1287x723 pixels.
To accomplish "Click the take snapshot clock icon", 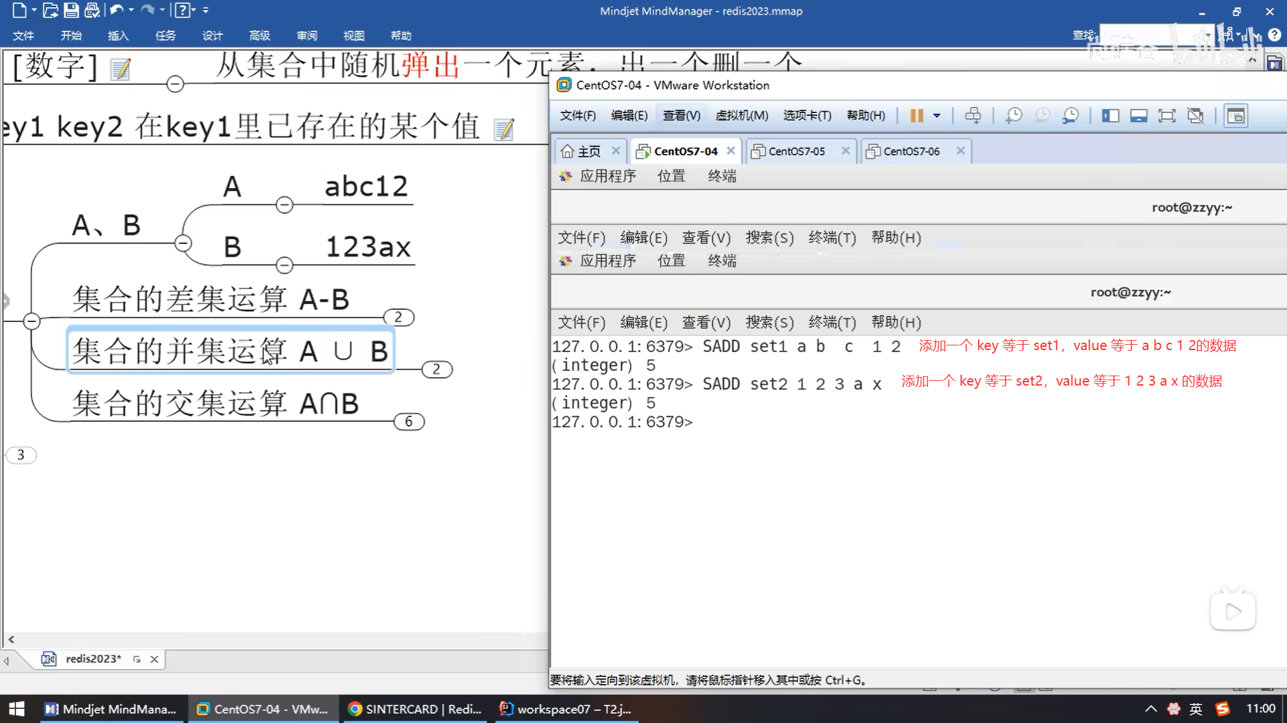I will pos(1014,115).
